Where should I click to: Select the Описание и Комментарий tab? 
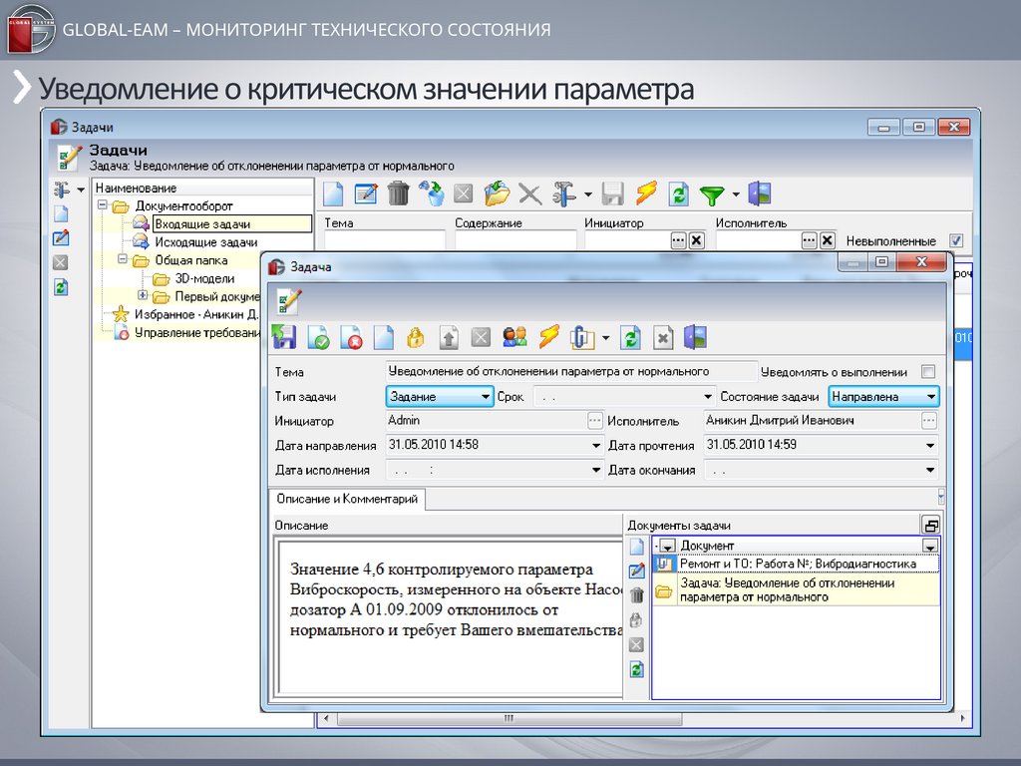tap(347, 499)
